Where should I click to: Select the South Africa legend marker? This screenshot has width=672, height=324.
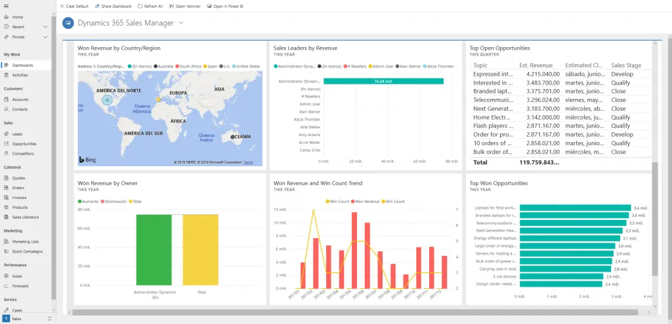177,67
